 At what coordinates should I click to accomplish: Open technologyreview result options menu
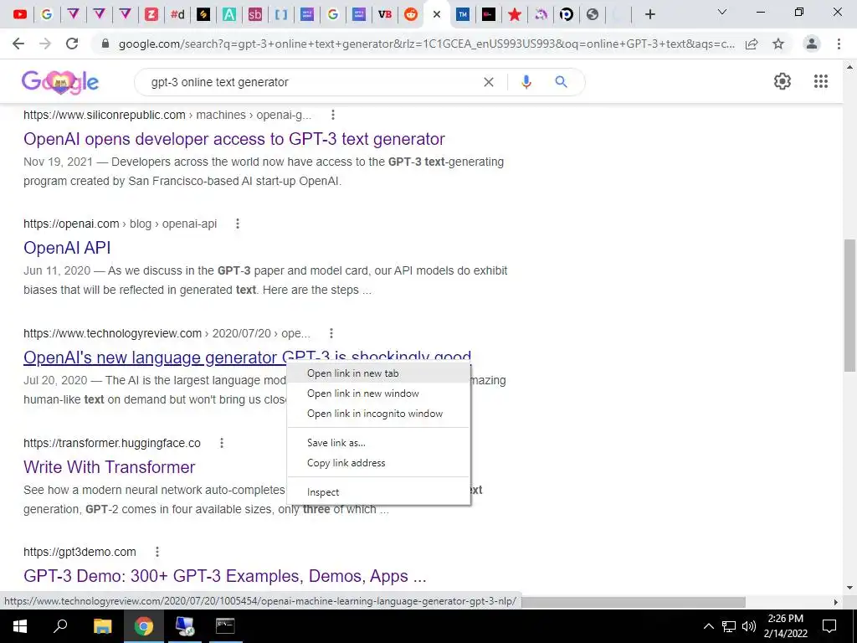331,333
